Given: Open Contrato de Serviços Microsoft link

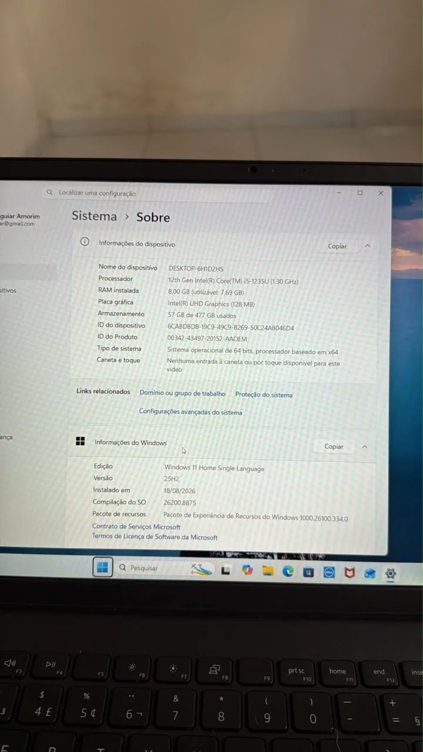Looking at the screenshot, I should point(136,527).
